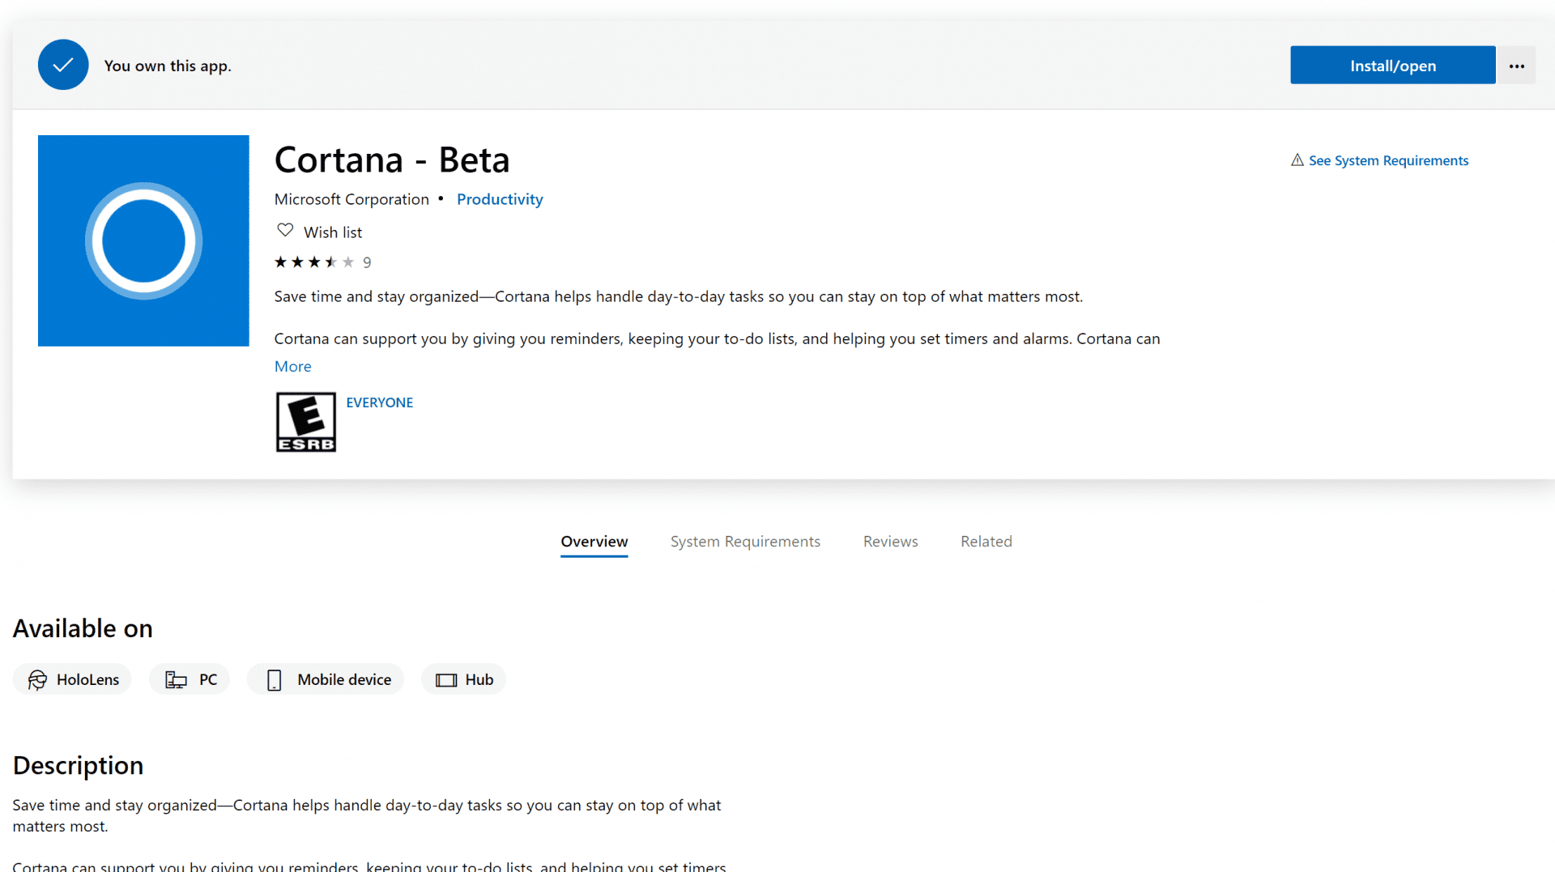Open the System Requirements tab

tap(745, 541)
